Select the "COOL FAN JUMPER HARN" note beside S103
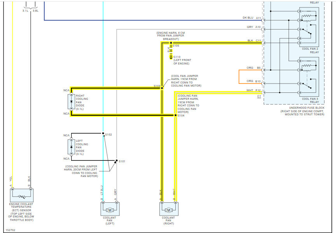This screenshot has width=336, height=233. click(x=186, y=81)
